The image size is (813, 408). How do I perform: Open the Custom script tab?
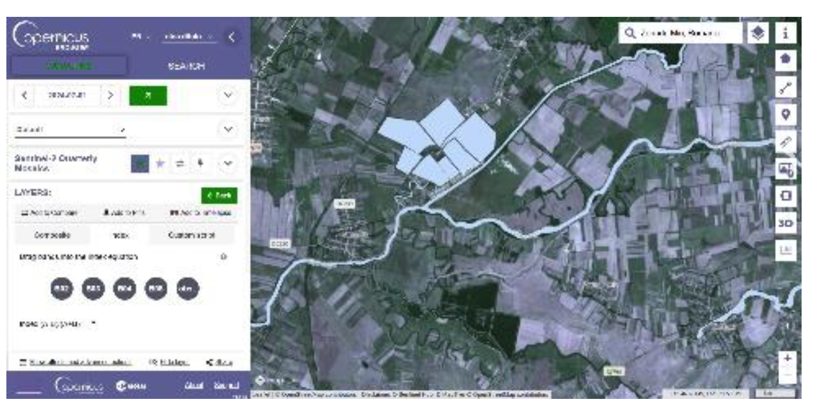click(191, 235)
